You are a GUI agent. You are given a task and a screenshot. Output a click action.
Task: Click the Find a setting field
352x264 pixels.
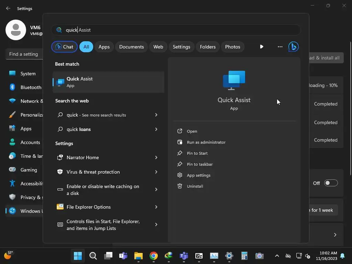coord(24,54)
